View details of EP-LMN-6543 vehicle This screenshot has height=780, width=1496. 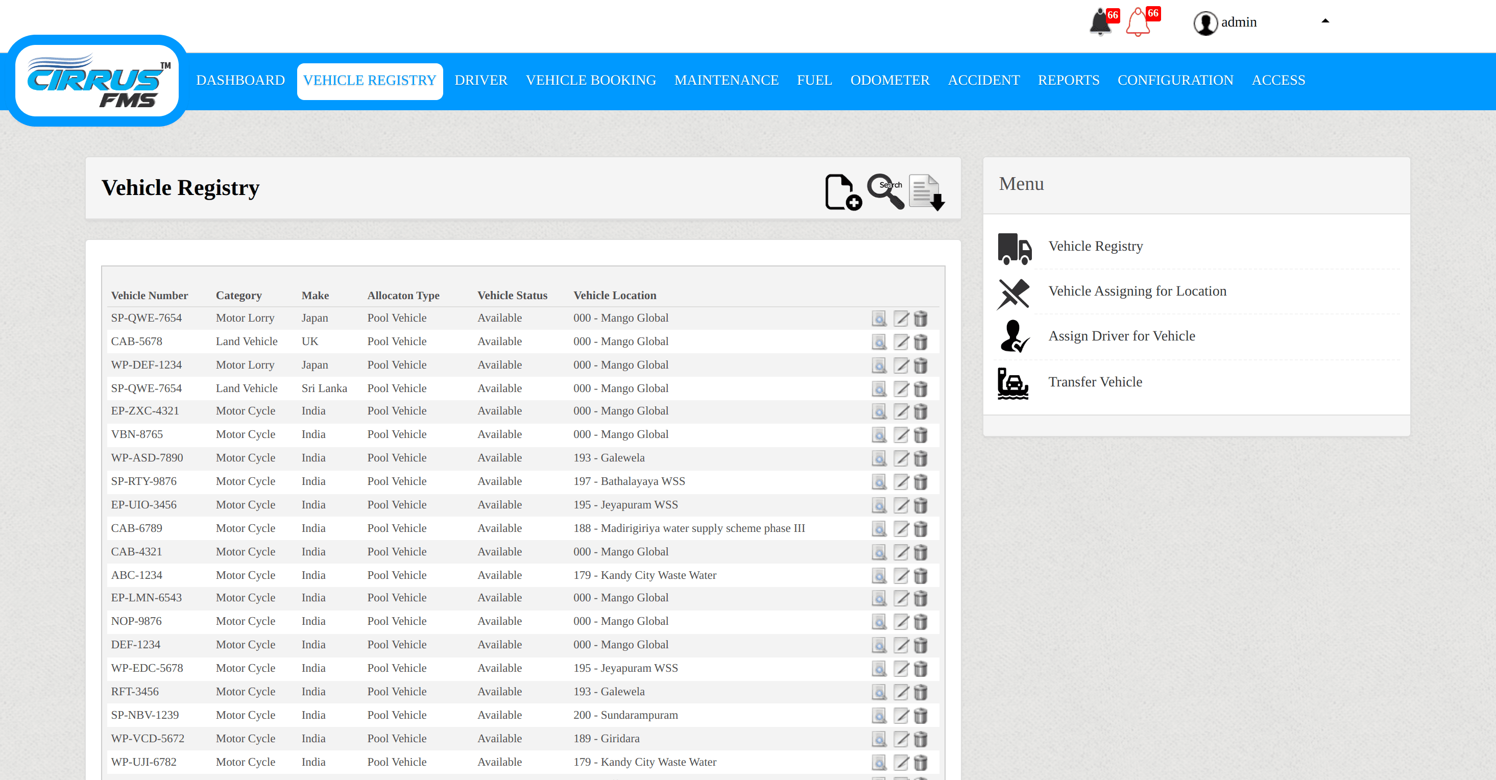click(x=879, y=598)
